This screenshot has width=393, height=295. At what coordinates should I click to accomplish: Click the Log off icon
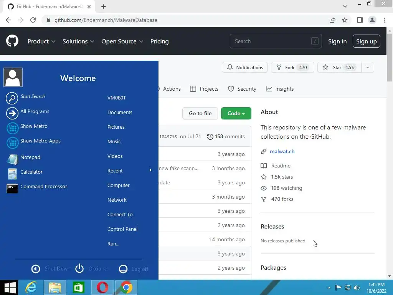click(x=123, y=269)
